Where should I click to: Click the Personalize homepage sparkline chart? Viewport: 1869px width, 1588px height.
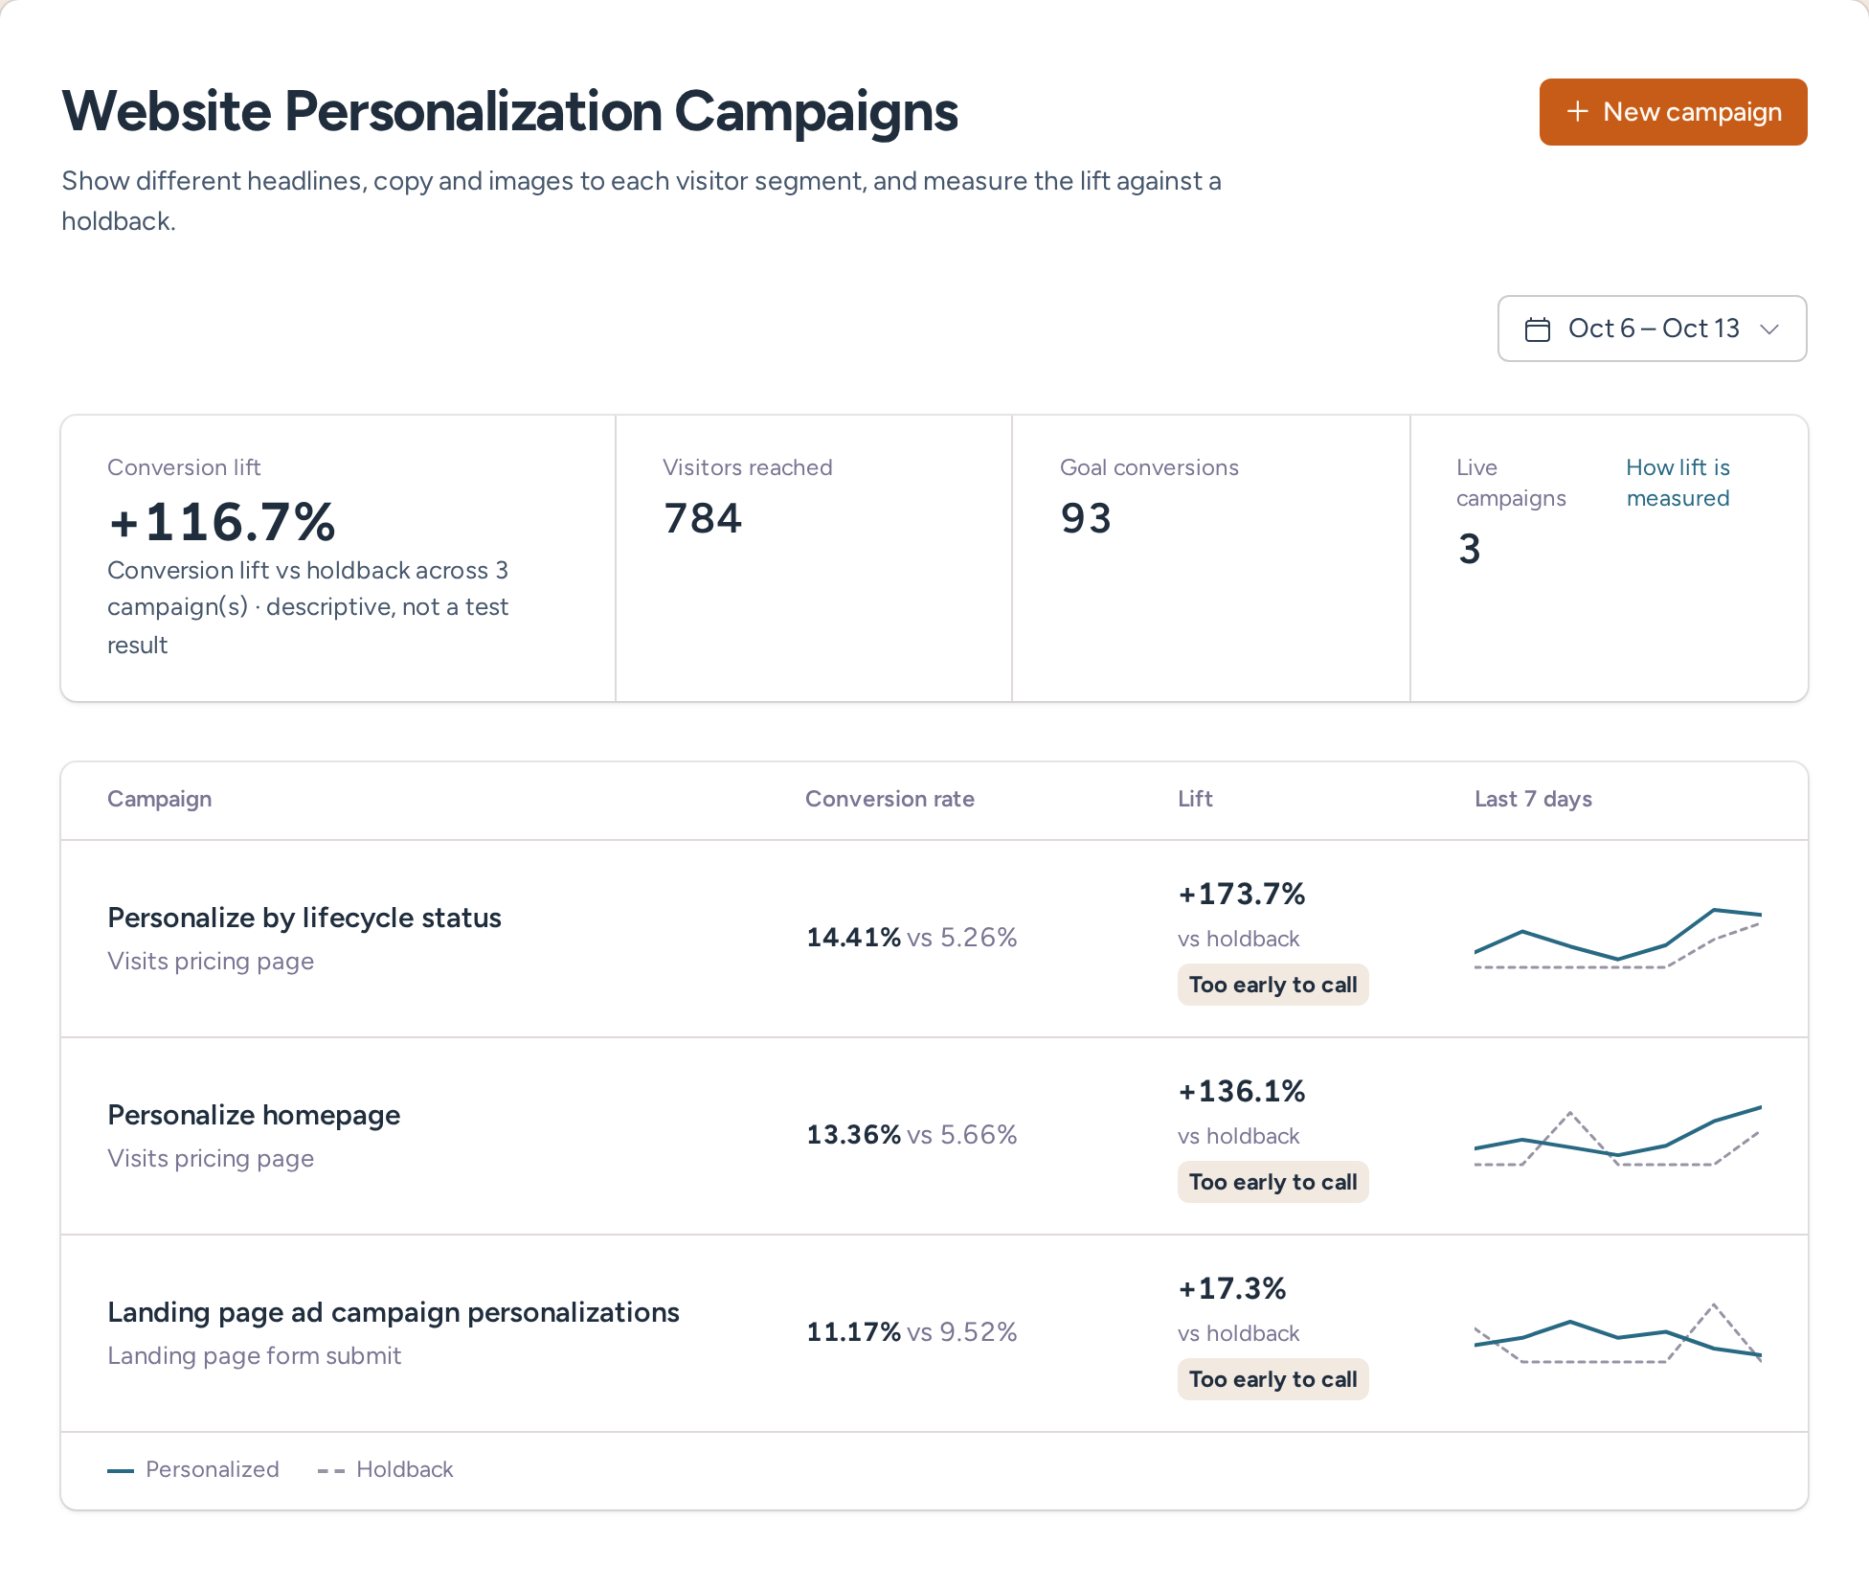point(1618,1137)
